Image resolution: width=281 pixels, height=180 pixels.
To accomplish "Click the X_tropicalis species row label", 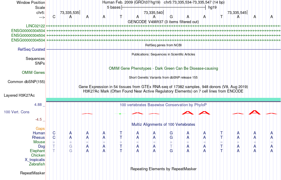I will pyautogui.click(x=35, y=160).
